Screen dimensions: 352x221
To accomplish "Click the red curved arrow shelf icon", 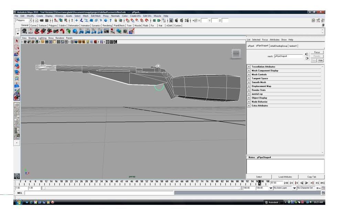I will coord(62,31).
